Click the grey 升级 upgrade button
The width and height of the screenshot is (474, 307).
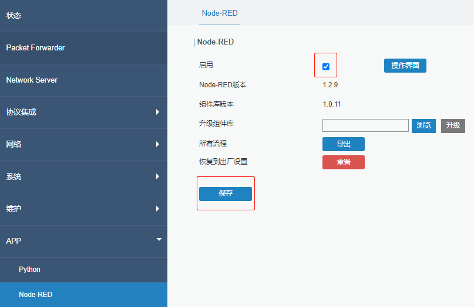pos(453,125)
